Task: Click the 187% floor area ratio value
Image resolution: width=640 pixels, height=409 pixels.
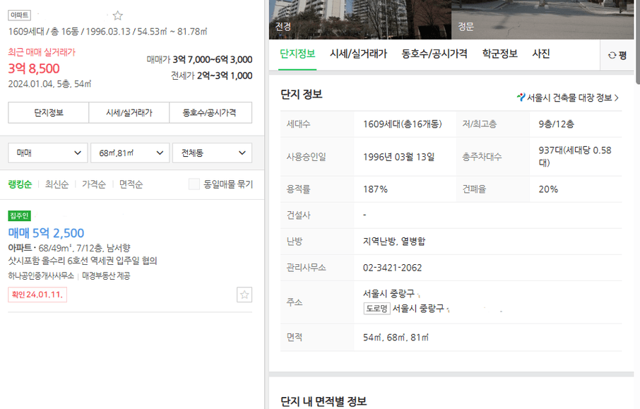Action: [x=375, y=189]
